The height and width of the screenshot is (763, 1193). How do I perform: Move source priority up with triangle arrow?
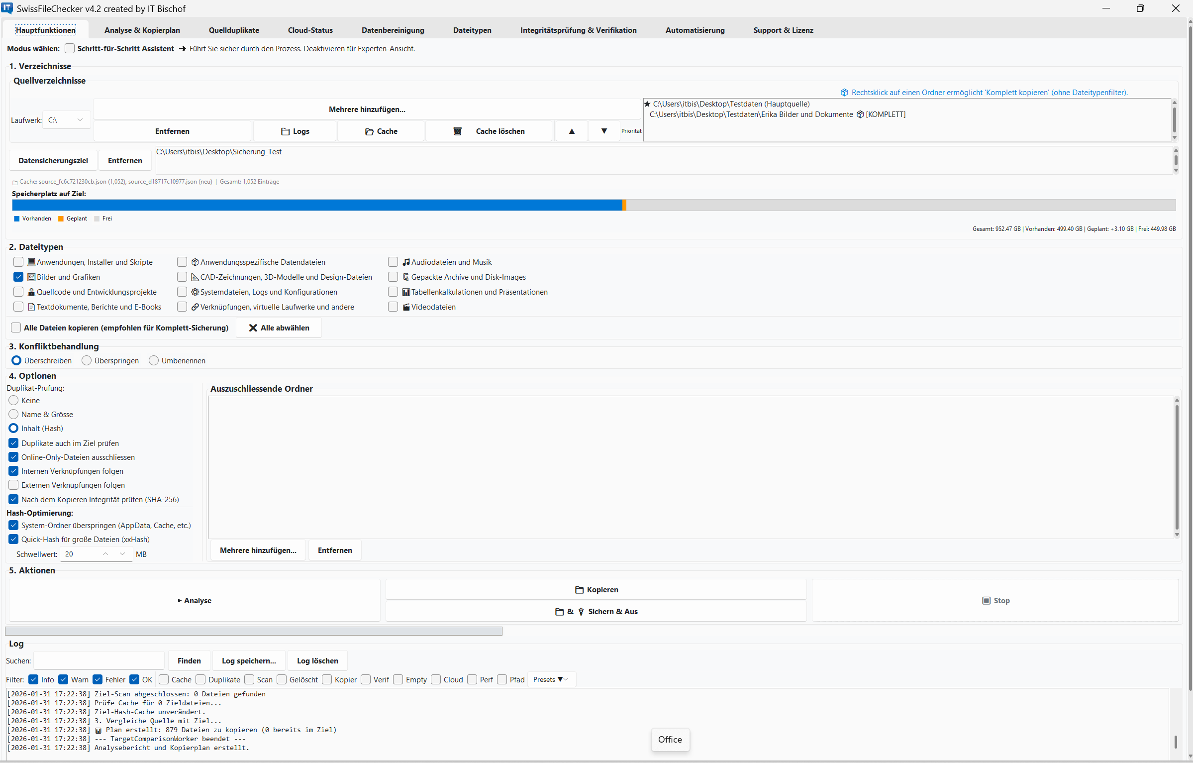pyautogui.click(x=572, y=131)
